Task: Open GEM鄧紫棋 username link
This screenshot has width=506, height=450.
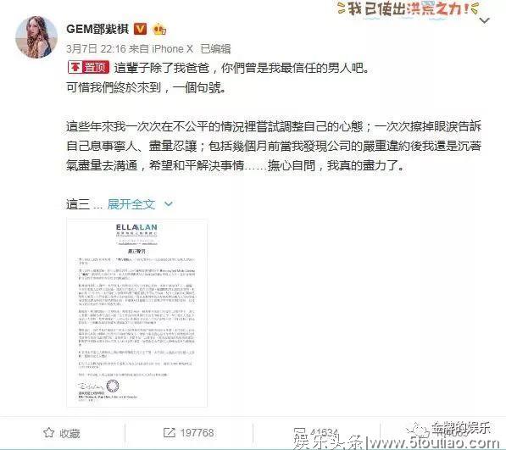Action: [97, 29]
